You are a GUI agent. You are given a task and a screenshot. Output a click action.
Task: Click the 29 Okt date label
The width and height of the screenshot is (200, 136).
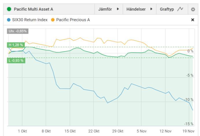[118, 131]
